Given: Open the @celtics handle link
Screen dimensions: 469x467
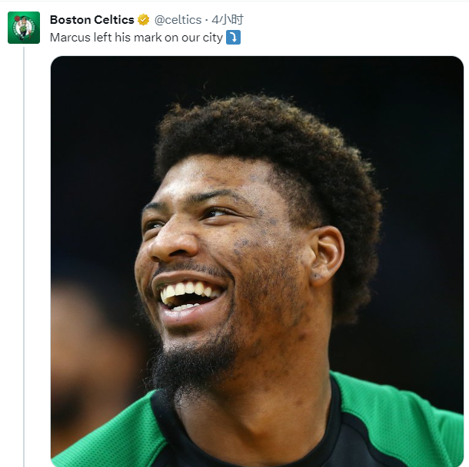Looking at the screenshot, I should (178, 20).
